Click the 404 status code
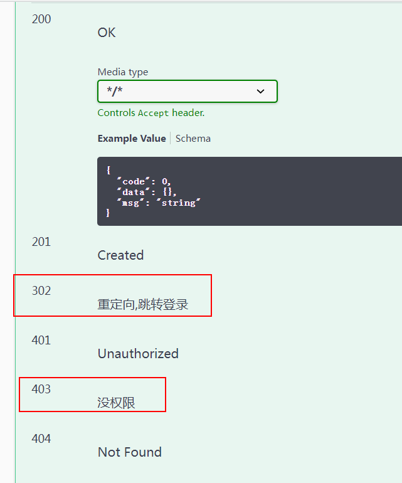This screenshot has height=483, width=402. pyautogui.click(x=41, y=438)
